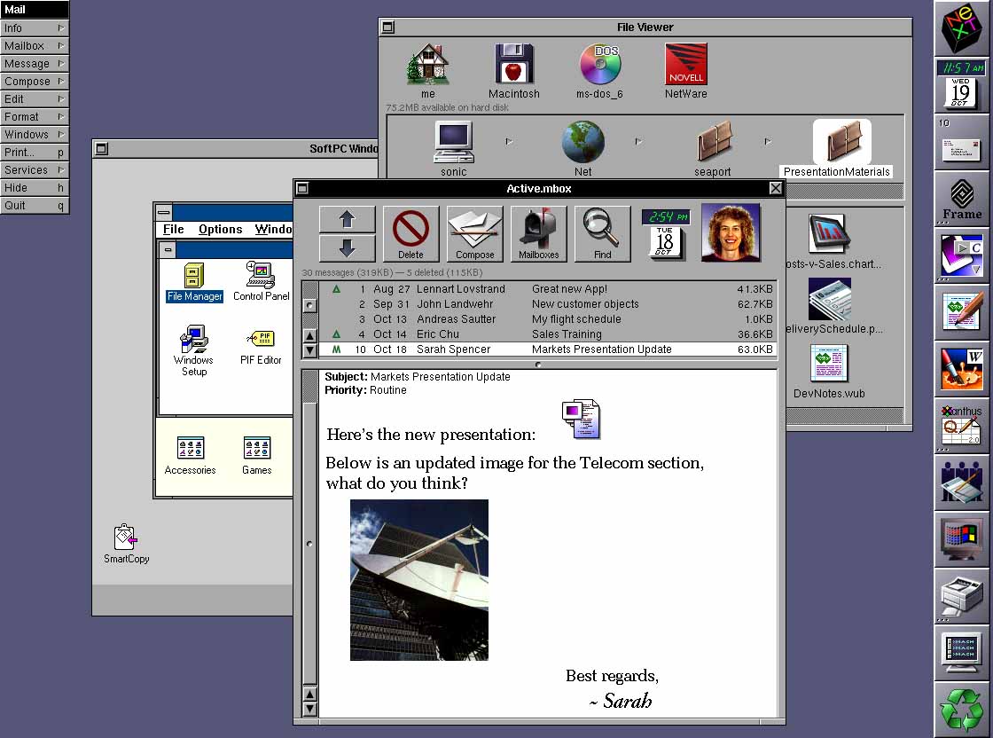Click the Recycler icon in the dock

[x=962, y=710]
